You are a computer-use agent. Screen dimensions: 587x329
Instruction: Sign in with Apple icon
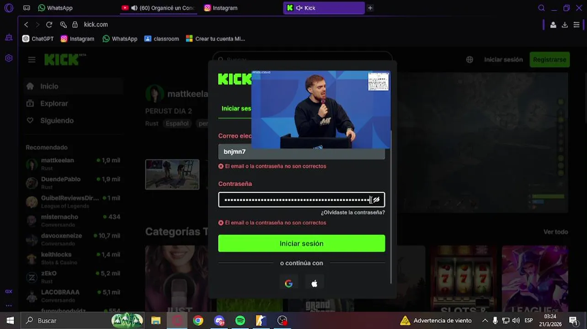[314, 284]
